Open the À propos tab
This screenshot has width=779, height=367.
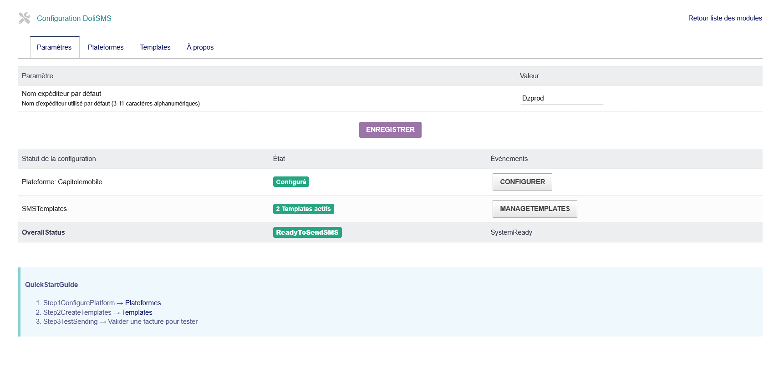coord(200,47)
